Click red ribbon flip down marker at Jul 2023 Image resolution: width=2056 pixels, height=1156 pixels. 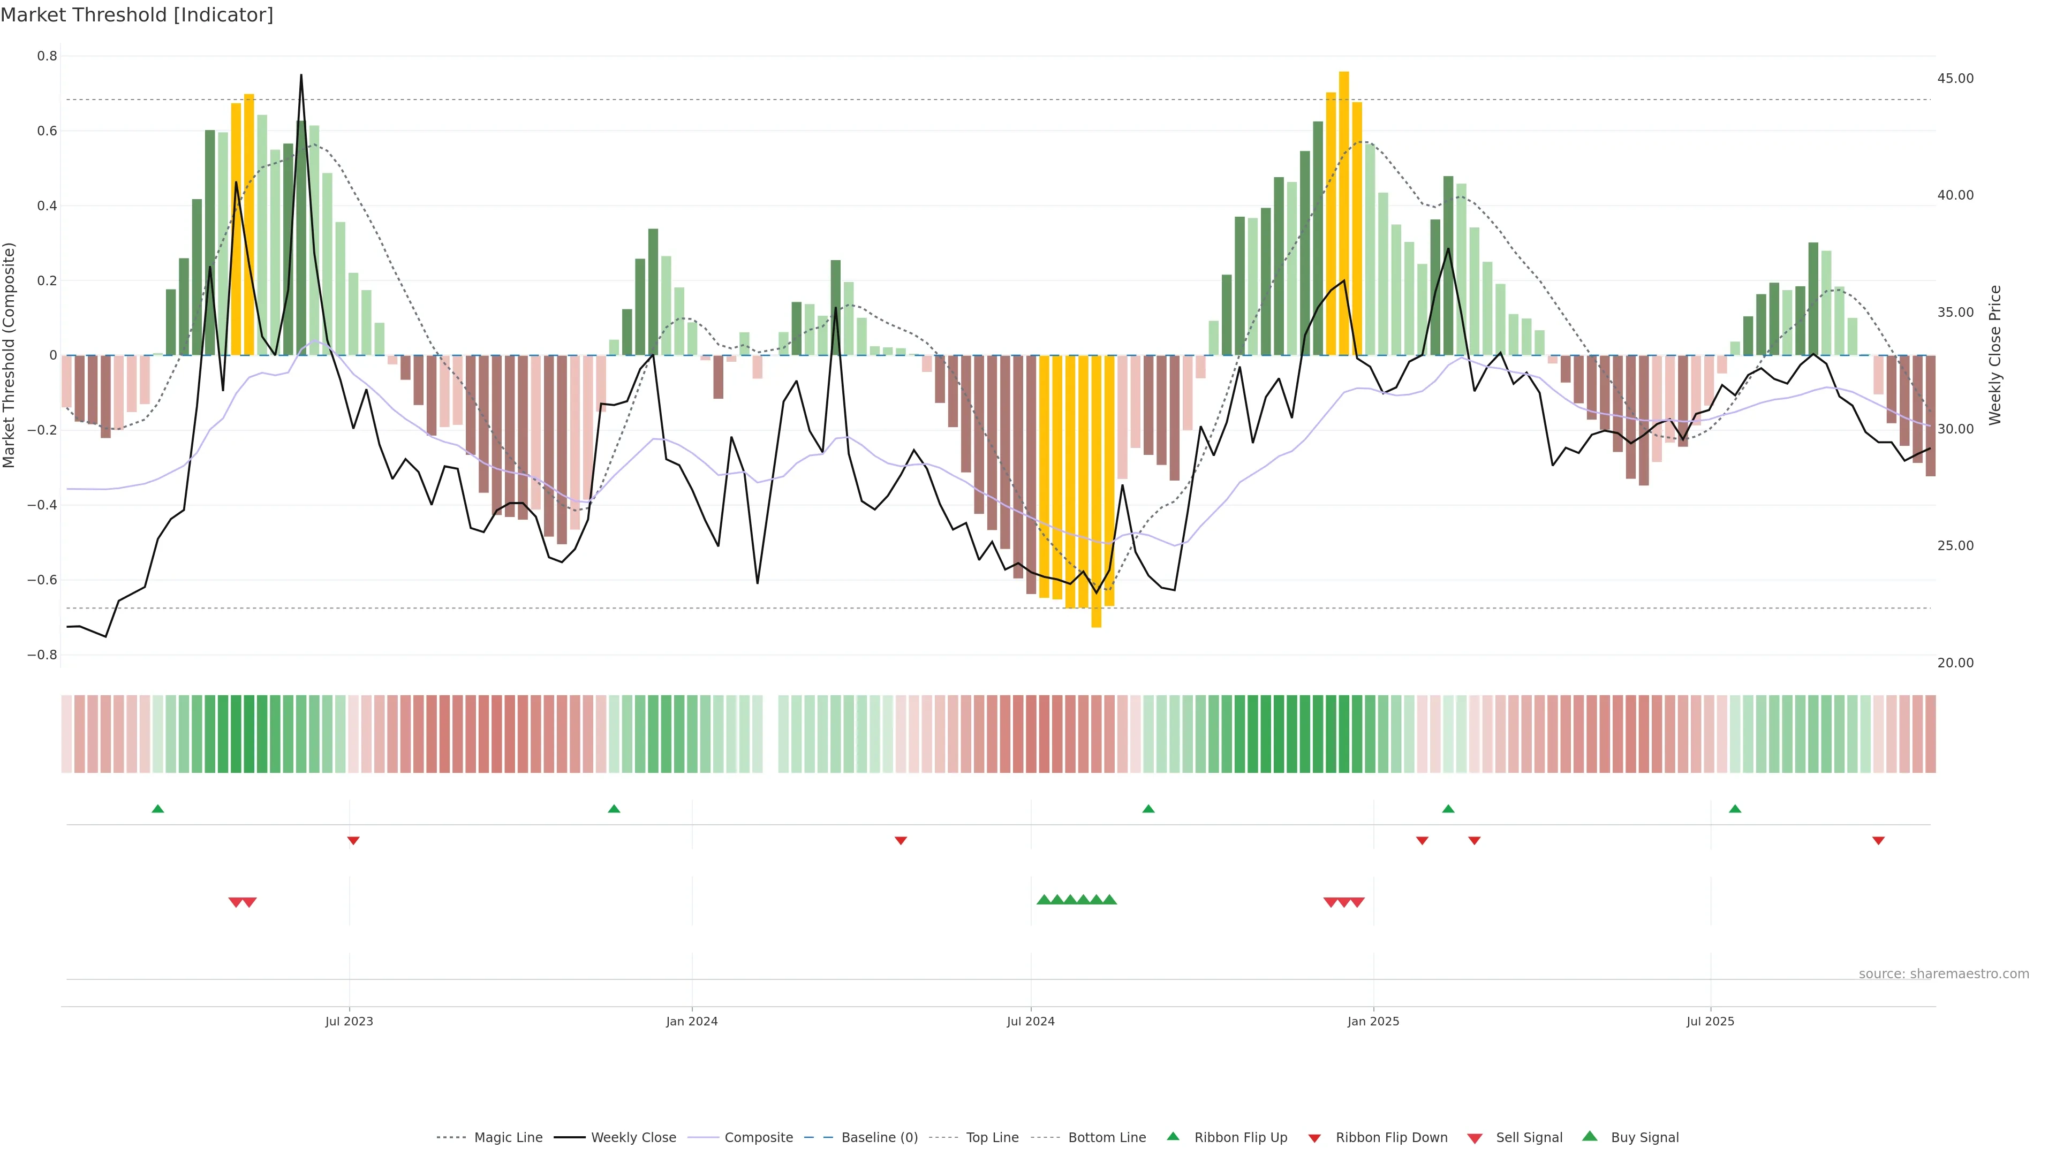[353, 840]
